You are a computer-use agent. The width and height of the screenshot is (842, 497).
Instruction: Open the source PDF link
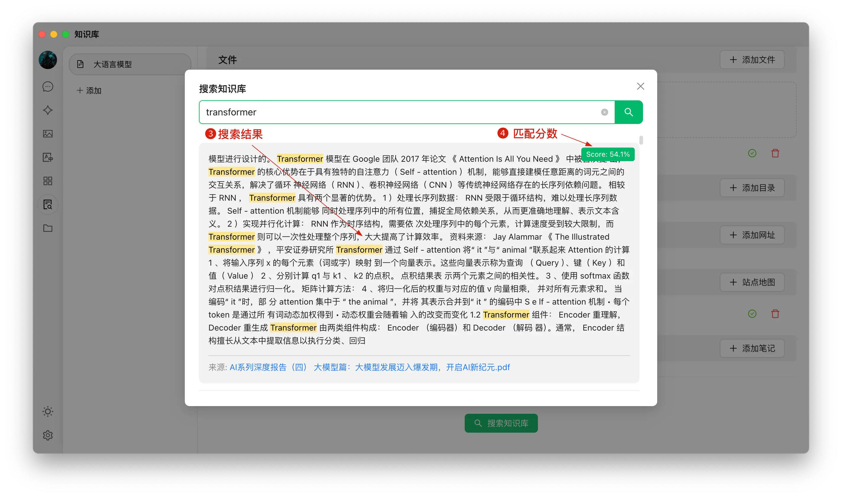(x=369, y=367)
